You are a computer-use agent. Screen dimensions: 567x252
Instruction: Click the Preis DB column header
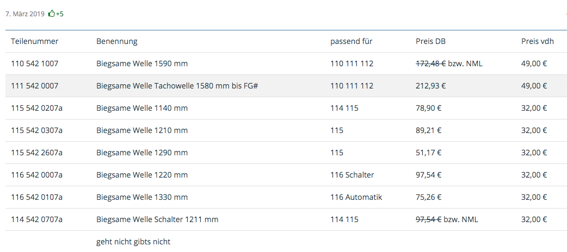(430, 41)
